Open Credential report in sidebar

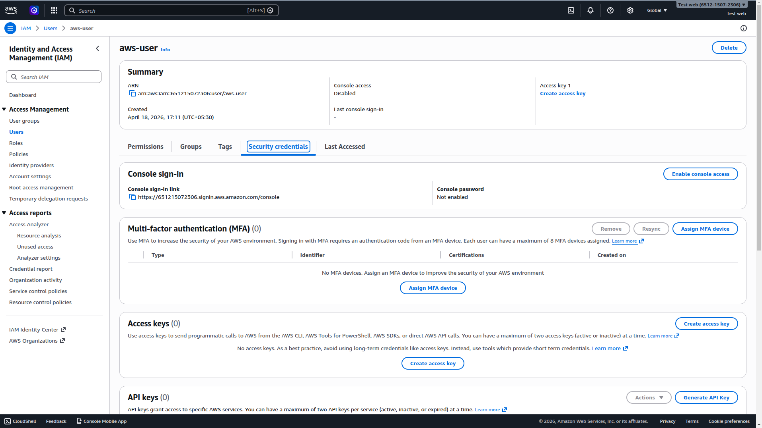pyautogui.click(x=31, y=269)
